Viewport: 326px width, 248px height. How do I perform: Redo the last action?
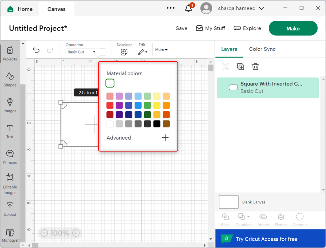coord(50,50)
